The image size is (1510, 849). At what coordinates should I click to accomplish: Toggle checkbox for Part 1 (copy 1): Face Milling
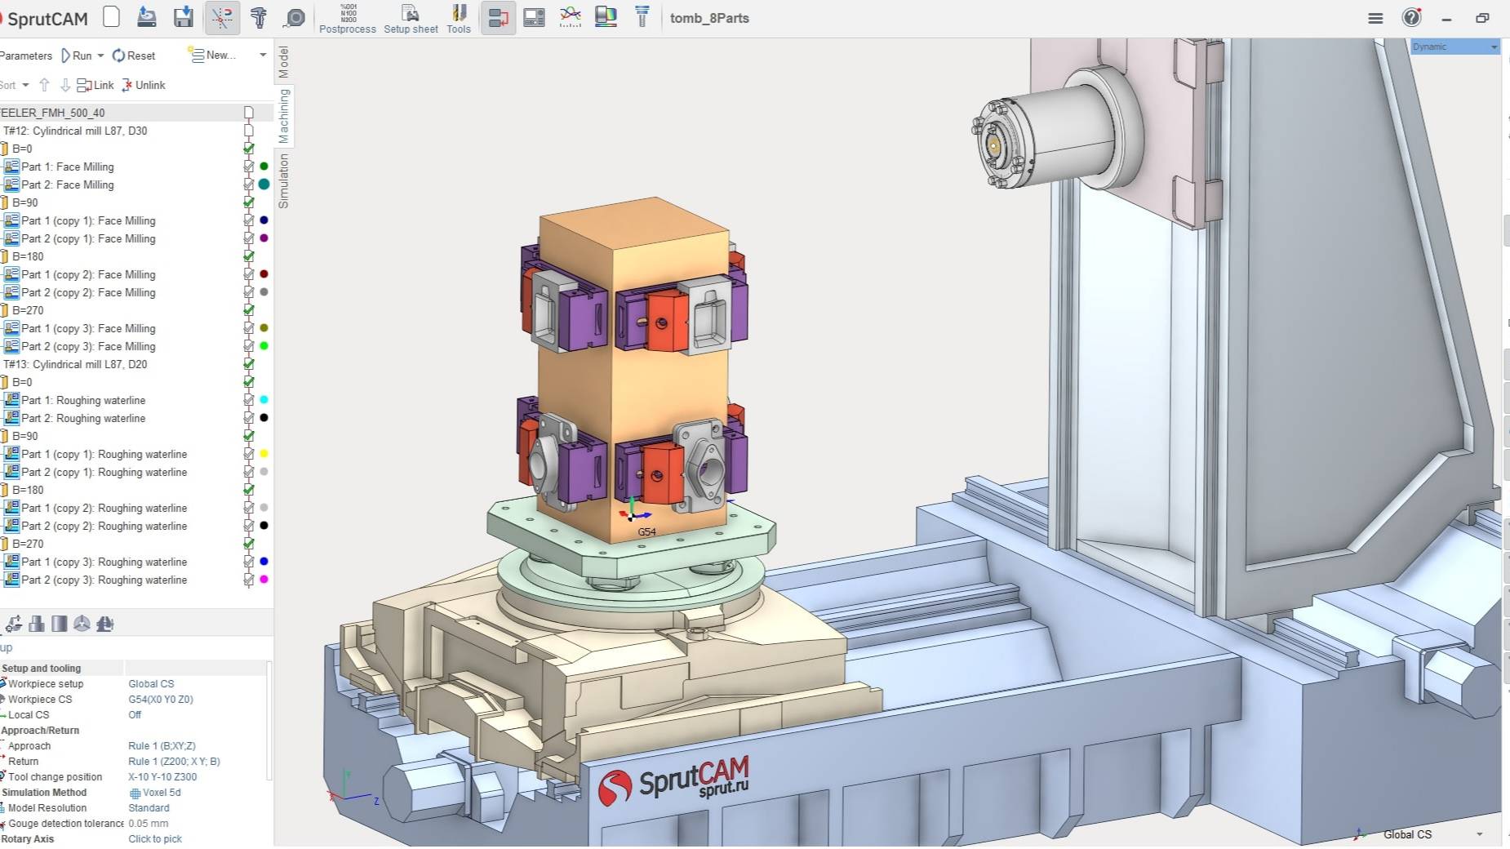tap(249, 220)
